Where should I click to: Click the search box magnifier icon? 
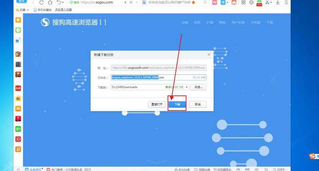point(205,2)
